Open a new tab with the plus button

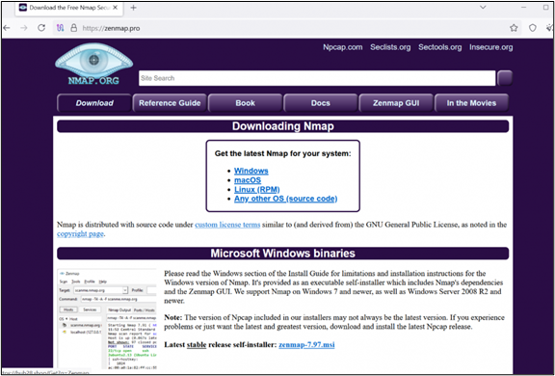(x=133, y=8)
